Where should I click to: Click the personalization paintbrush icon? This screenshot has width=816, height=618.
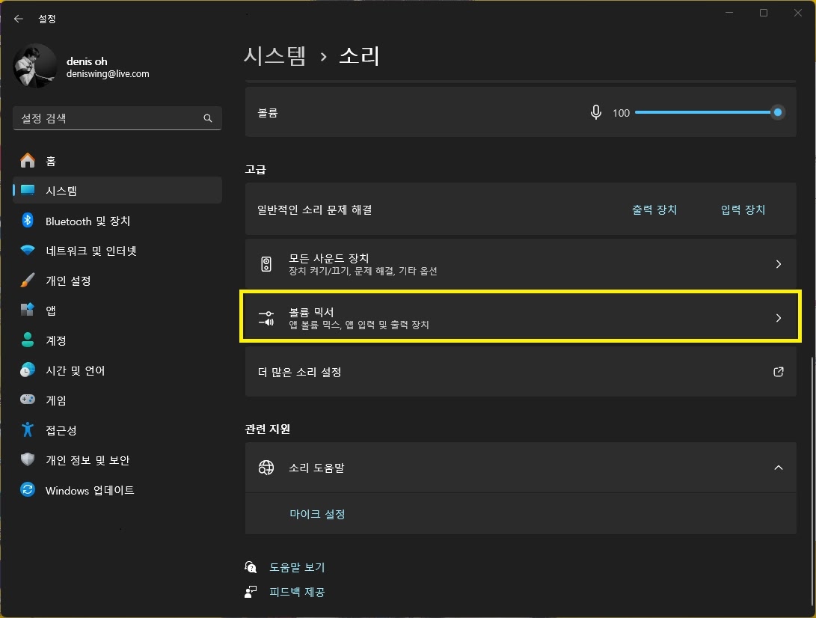click(x=28, y=280)
